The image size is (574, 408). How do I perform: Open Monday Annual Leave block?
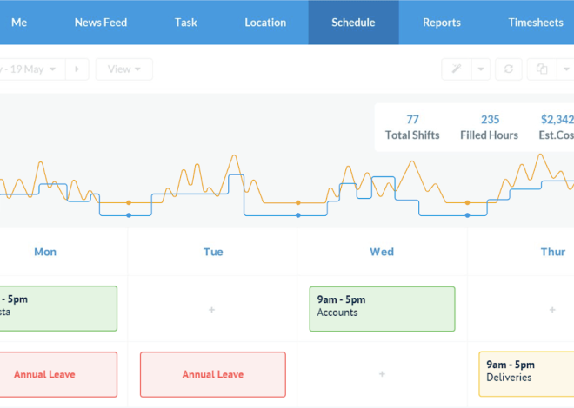point(58,374)
